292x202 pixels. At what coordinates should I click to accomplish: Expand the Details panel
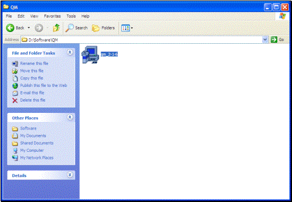70,175
